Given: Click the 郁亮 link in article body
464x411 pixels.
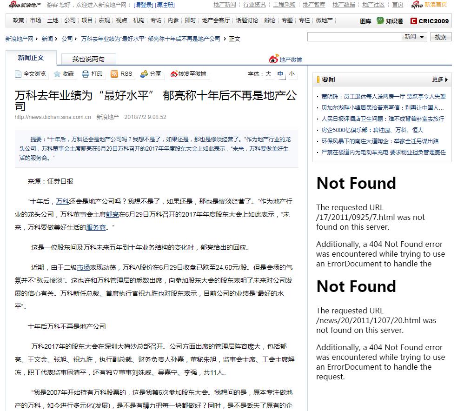Looking at the screenshot, I should tap(112, 214).
